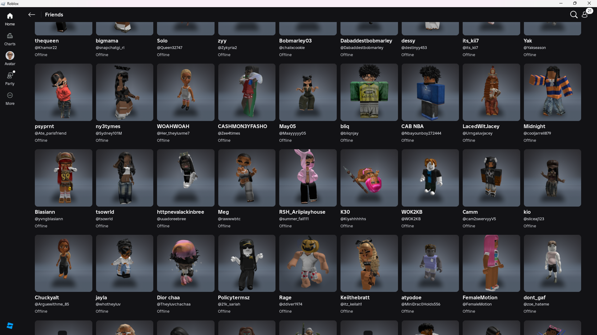
Task: Go to Home in sidebar
Action: [10, 19]
